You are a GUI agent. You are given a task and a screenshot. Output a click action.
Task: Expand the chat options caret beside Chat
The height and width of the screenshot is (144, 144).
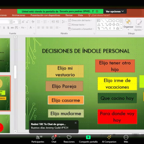pos(59,137)
